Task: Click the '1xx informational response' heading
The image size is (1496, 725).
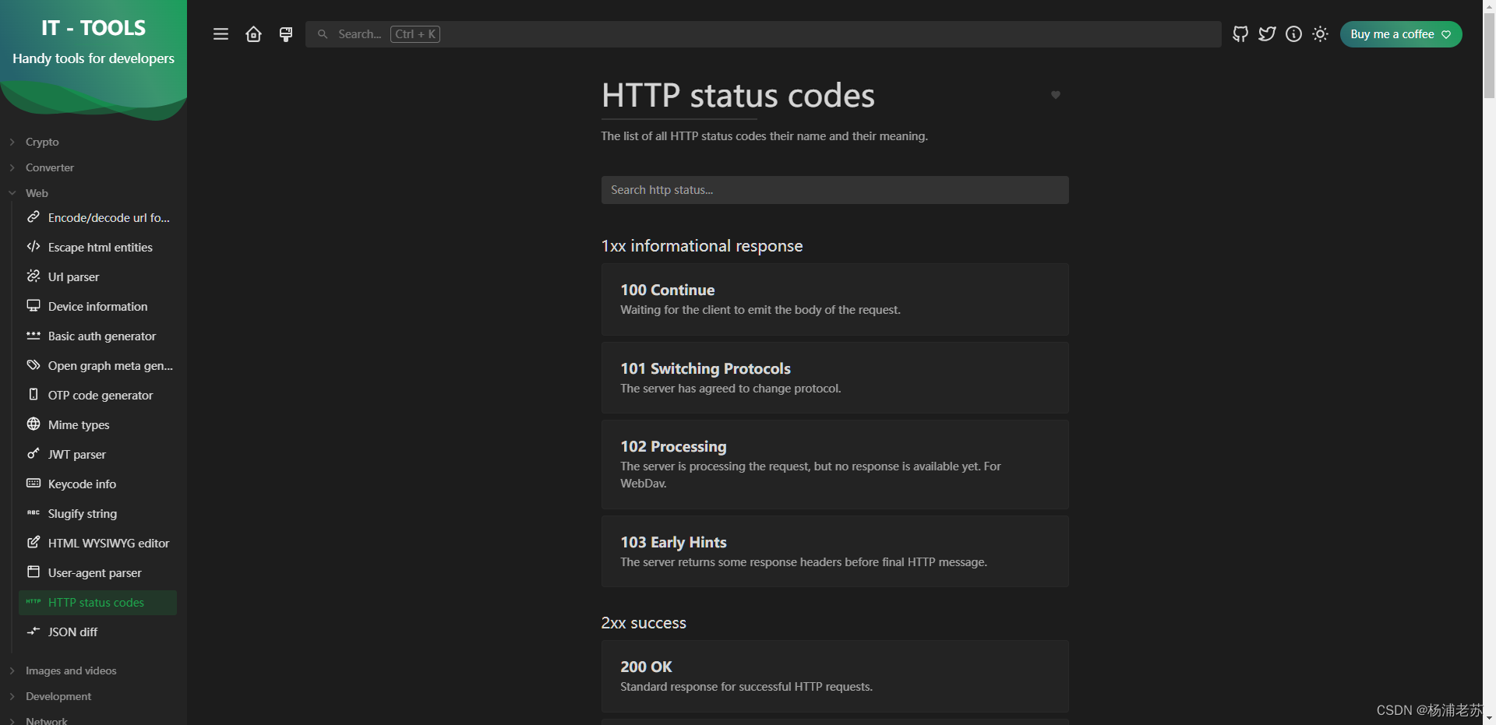Action: click(x=702, y=246)
